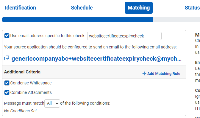Click the Additional Criteria section header
Viewport: 200px width, 118px height.
(x=22, y=72)
